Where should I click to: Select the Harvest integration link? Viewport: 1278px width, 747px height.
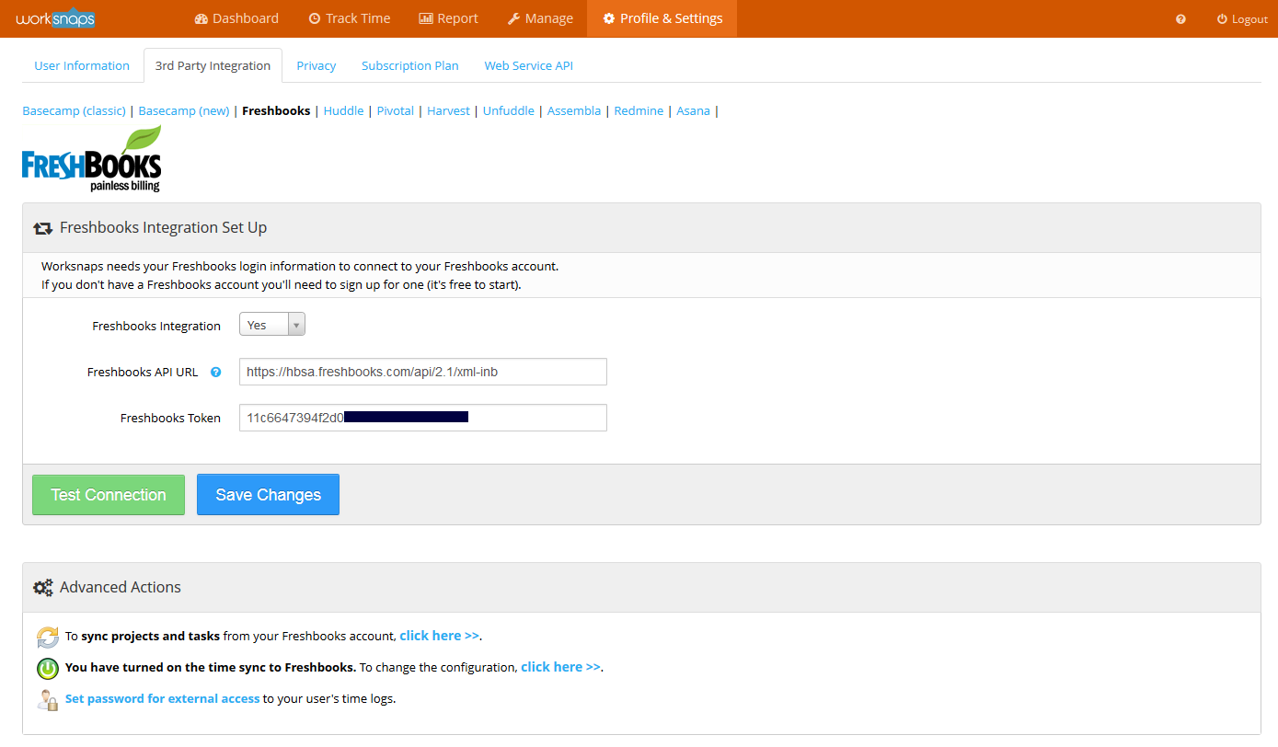click(x=448, y=111)
